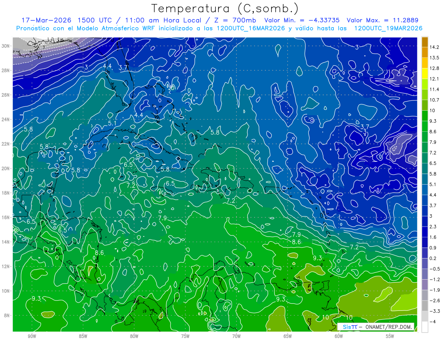Image resolution: width=442 pixels, height=341 pixels.
Task: Click the '13.5' legend value
Action: [x=434, y=58]
